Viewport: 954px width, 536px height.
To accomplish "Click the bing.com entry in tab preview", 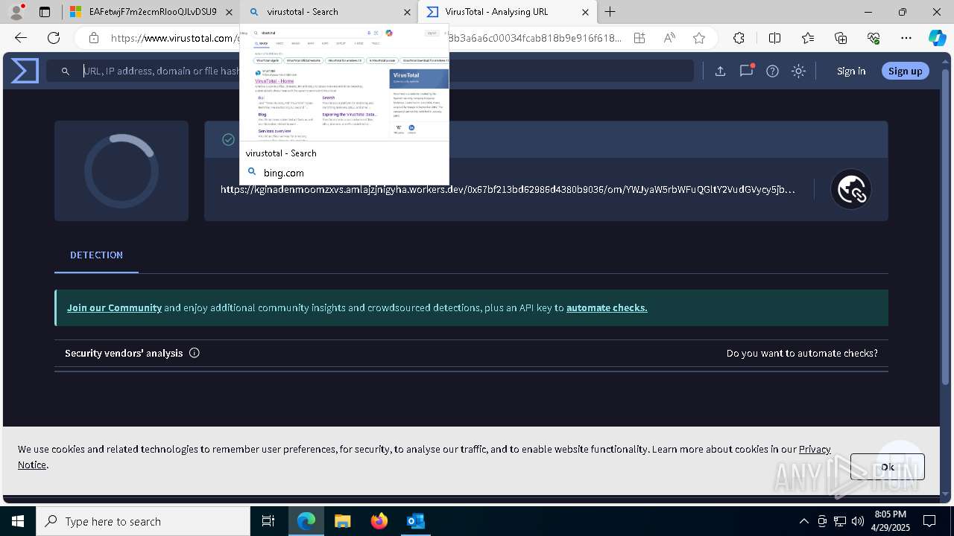I will (x=283, y=173).
